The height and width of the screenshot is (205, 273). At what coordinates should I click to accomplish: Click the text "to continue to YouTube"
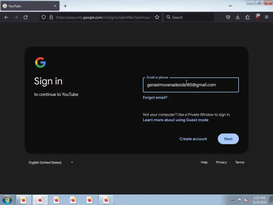pyautogui.click(x=56, y=94)
